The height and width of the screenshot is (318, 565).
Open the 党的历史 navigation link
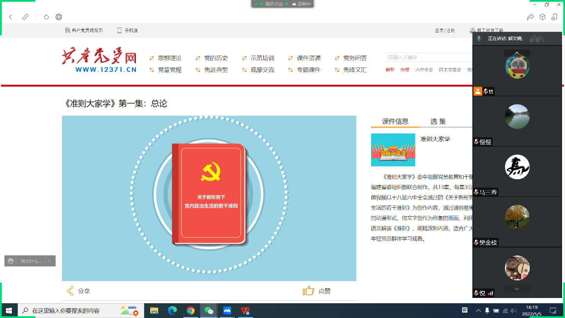[x=216, y=58]
